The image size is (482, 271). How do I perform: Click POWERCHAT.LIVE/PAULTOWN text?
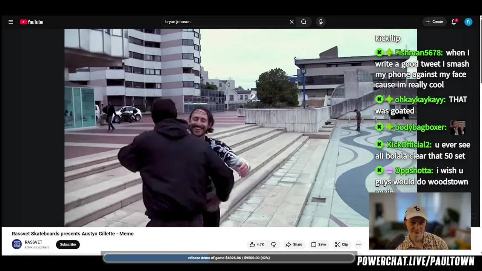coord(416,261)
